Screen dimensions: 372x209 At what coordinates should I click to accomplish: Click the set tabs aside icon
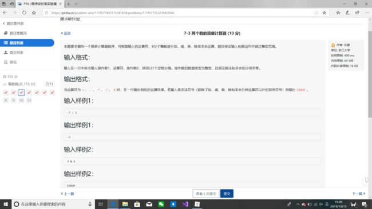[11, 4]
